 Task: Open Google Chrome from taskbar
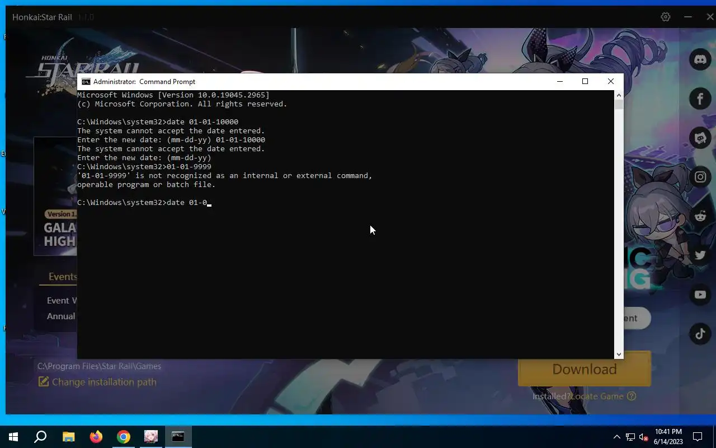pos(124,437)
